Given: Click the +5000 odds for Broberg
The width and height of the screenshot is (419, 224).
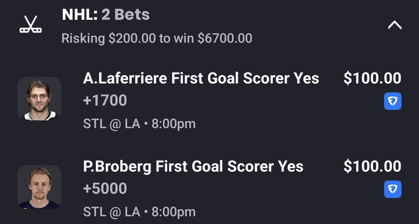Looking at the screenshot, I should [x=105, y=189].
